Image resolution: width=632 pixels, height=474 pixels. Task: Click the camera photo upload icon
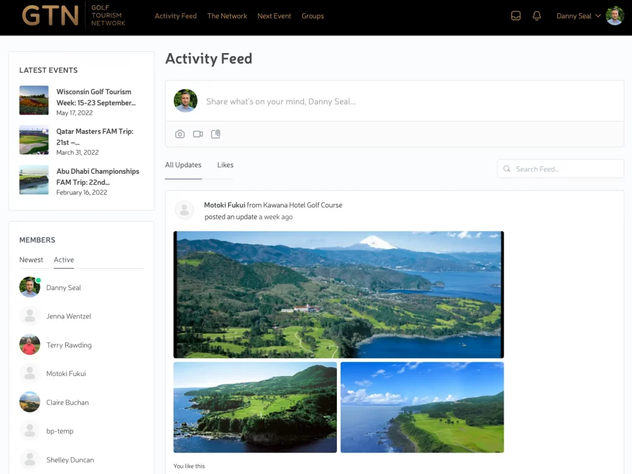tap(180, 134)
